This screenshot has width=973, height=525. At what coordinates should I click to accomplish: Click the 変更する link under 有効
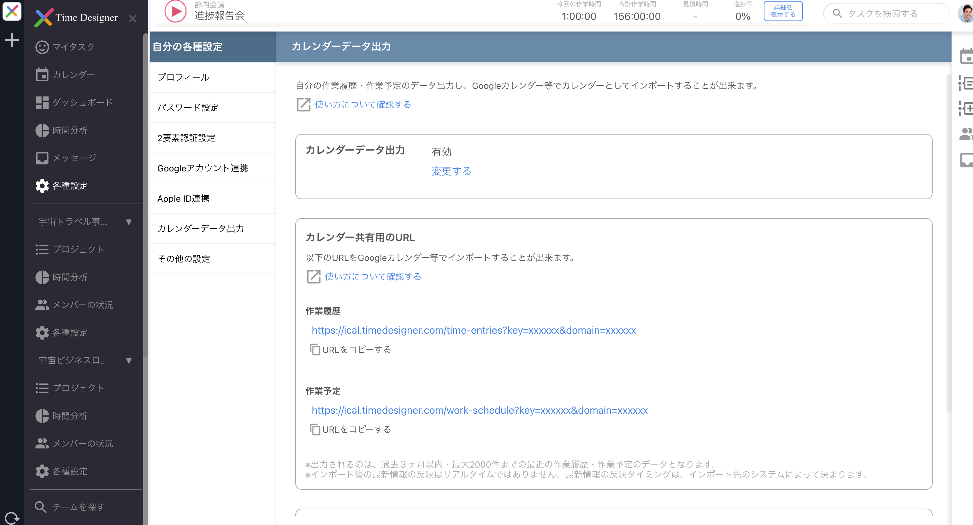pos(451,171)
